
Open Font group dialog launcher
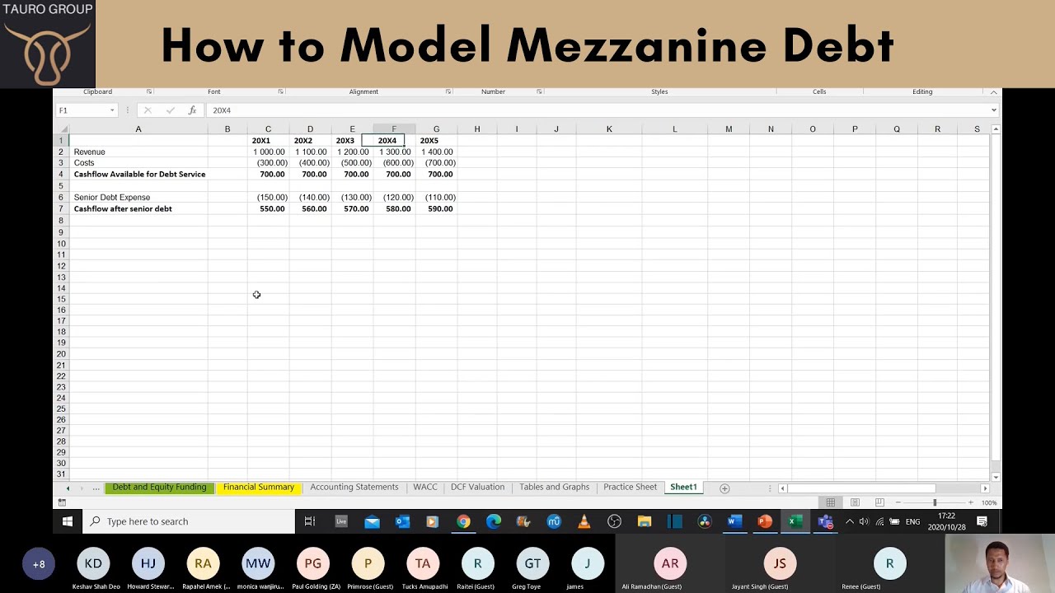280,91
